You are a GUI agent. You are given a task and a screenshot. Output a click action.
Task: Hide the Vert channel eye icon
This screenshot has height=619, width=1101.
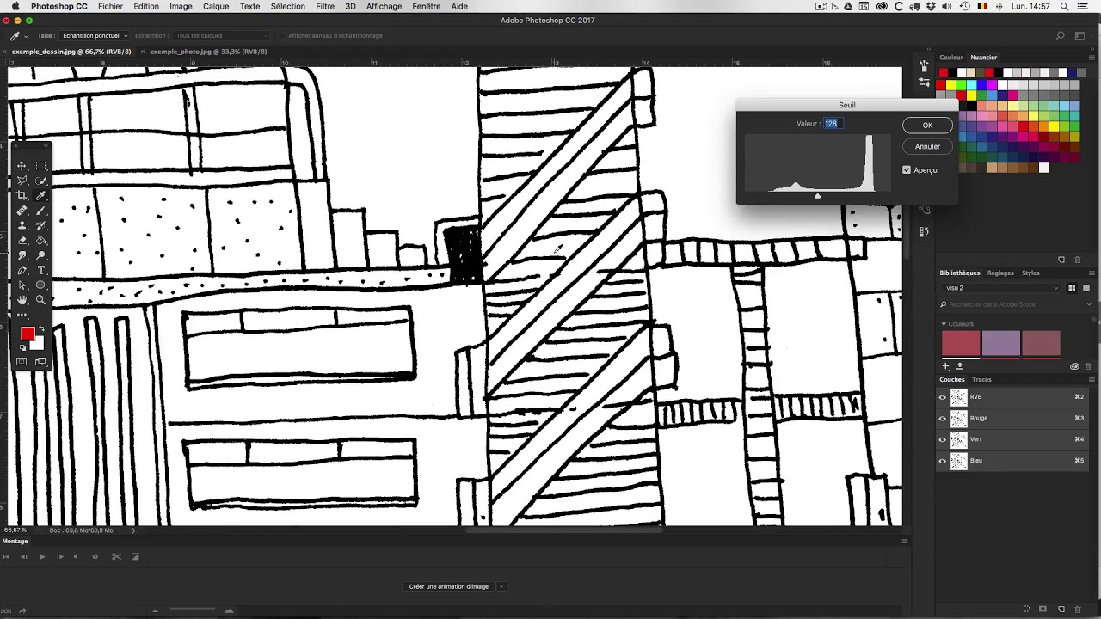943,439
